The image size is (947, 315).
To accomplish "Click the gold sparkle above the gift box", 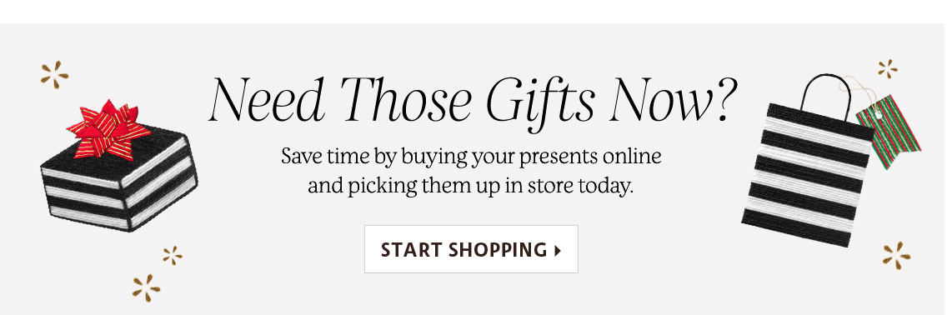I will [54, 75].
